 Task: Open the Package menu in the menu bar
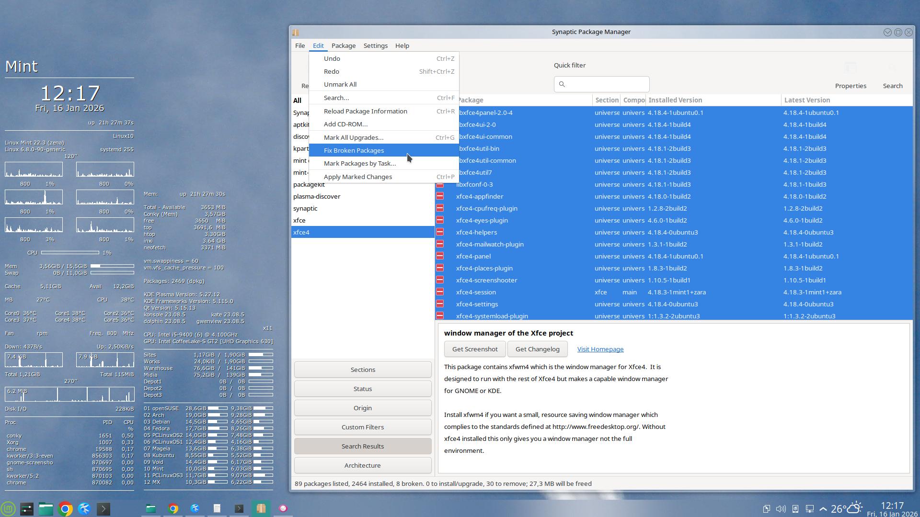click(343, 45)
